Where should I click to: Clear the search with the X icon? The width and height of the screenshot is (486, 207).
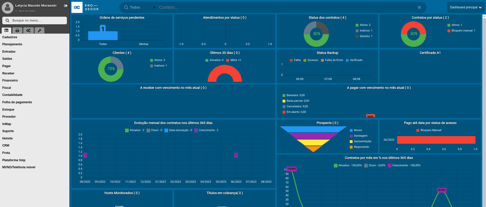(419, 8)
